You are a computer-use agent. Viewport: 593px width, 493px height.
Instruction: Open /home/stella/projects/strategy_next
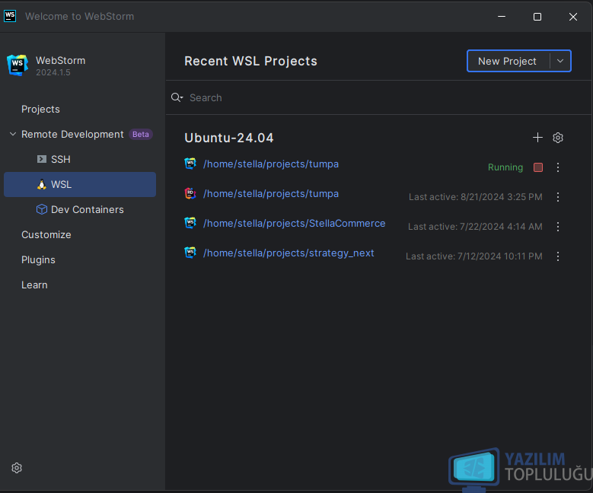[x=289, y=253]
